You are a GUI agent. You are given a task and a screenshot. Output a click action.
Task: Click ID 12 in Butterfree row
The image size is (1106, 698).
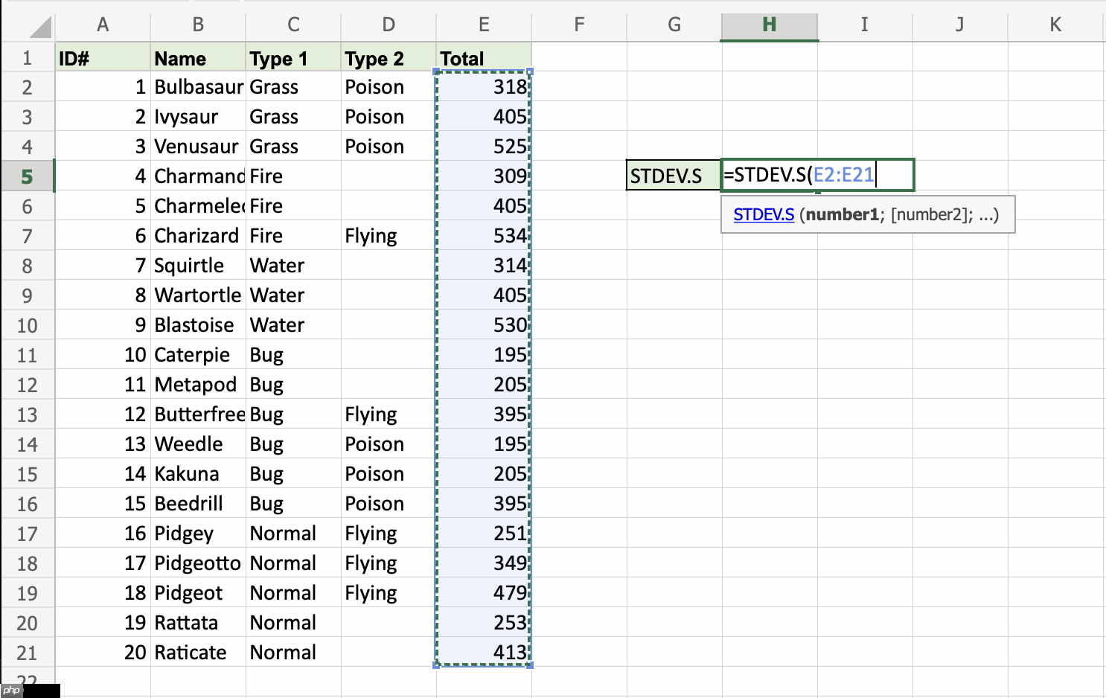pos(103,414)
